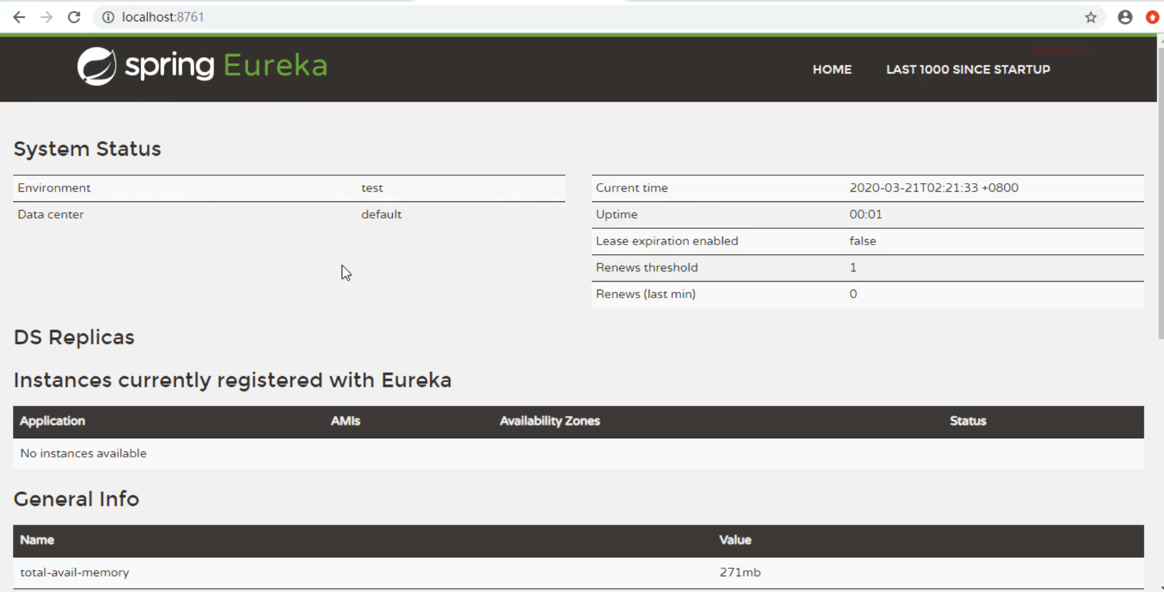Click the page vertical scrollbar thumb
The height and width of the screenshot is (592, 1164).
click(x=1160, y=193)
